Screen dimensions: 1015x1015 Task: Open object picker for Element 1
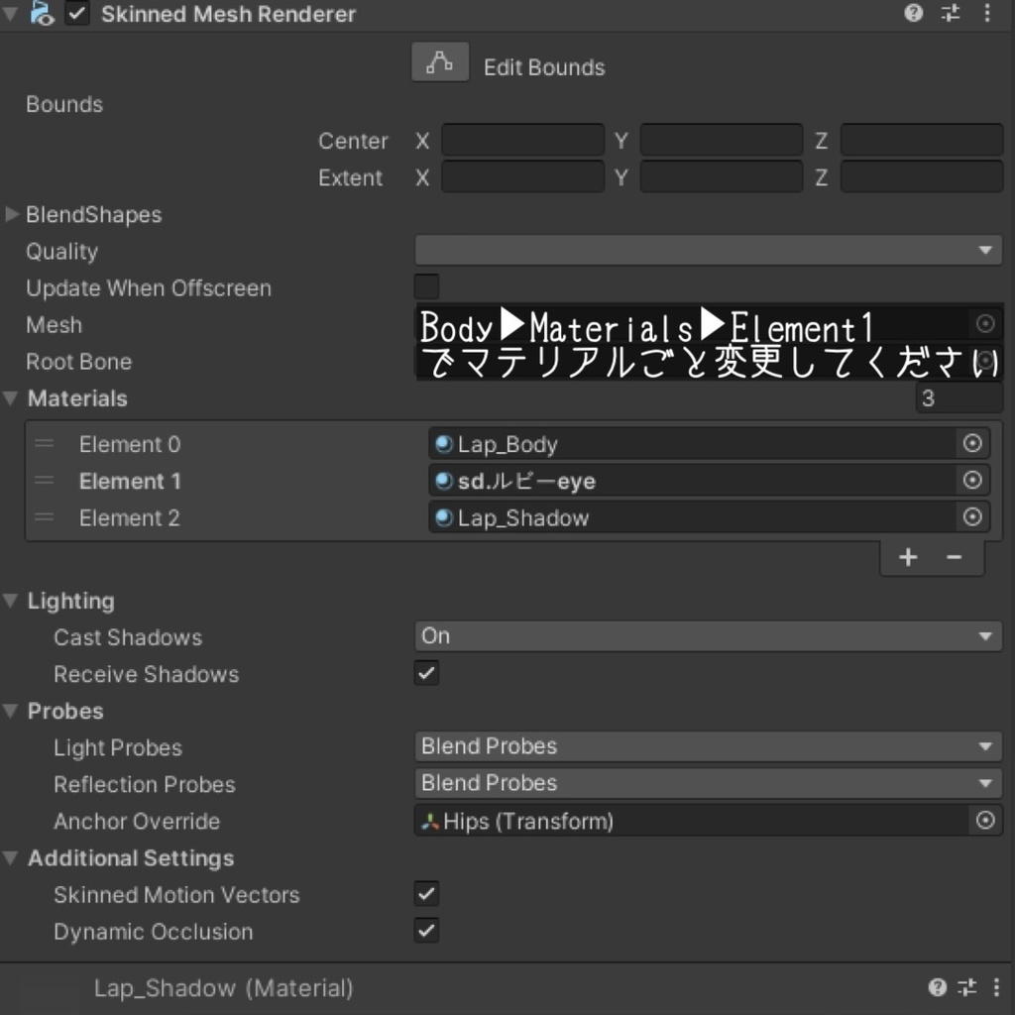[x=972, y=481]
